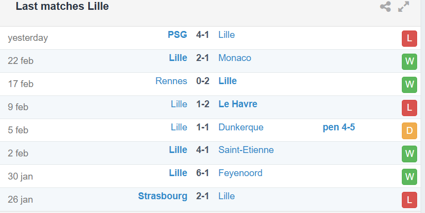Click the green W badge for Monaco match
The image size is (425, 213).
[x=409, y=61]
